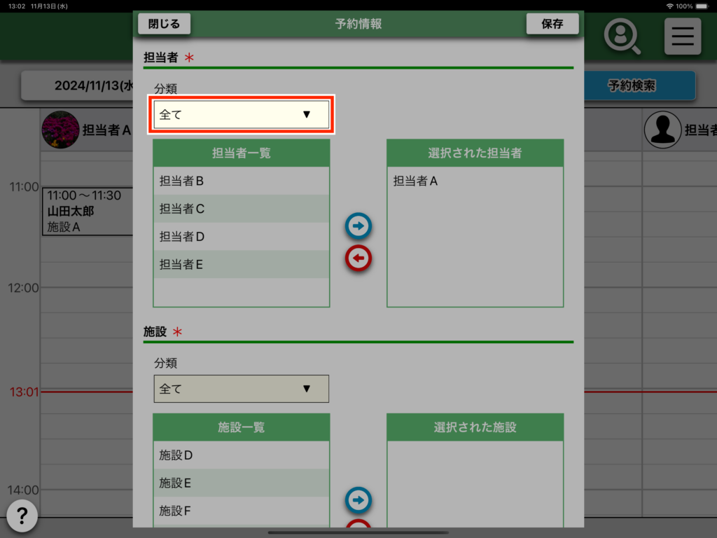
Task: Select 担当者B in staff list
Action: coord(241,181)
